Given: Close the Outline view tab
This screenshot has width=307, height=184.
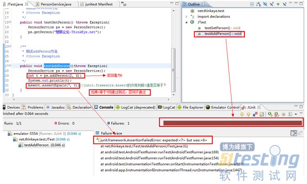Looking at the screenshot, I should 204,4.
